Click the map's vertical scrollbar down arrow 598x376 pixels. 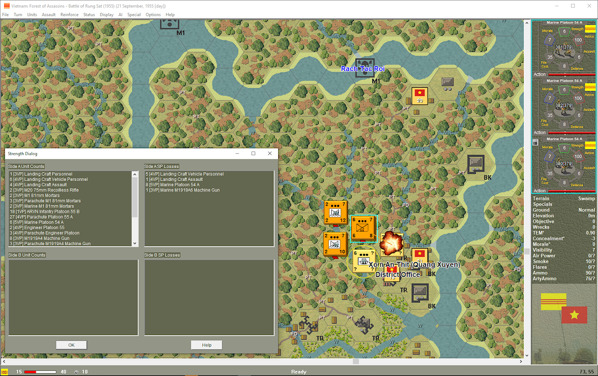tap(527, 356)
